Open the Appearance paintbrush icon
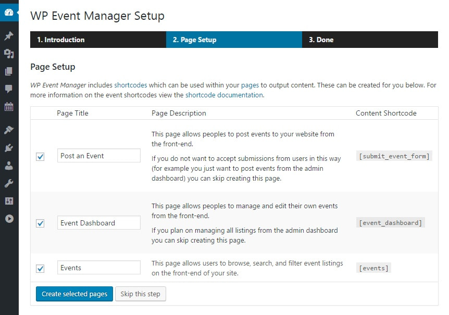The width and height of the screenshot is (449, 315). [x=9, y=130]
